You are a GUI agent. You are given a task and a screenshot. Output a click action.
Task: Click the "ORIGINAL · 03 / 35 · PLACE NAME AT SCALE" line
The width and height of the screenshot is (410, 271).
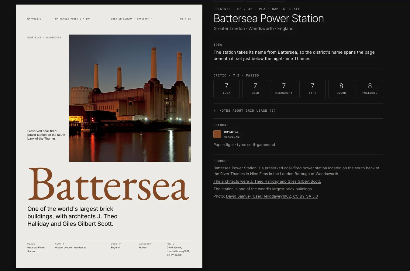(257, 9)
